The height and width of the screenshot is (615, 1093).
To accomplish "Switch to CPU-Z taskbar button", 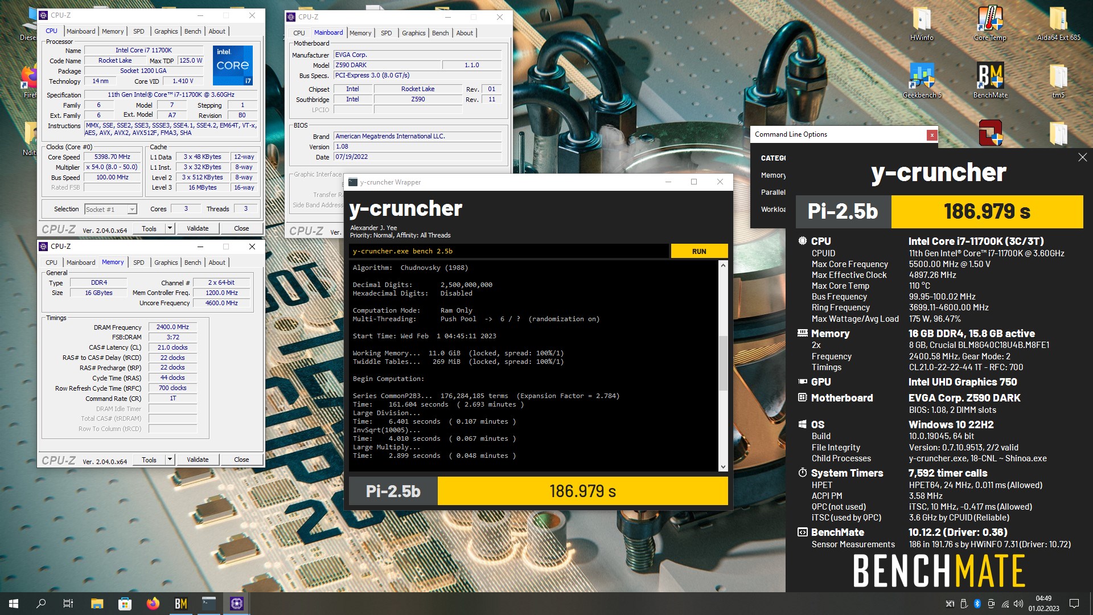I will [237, 604].
